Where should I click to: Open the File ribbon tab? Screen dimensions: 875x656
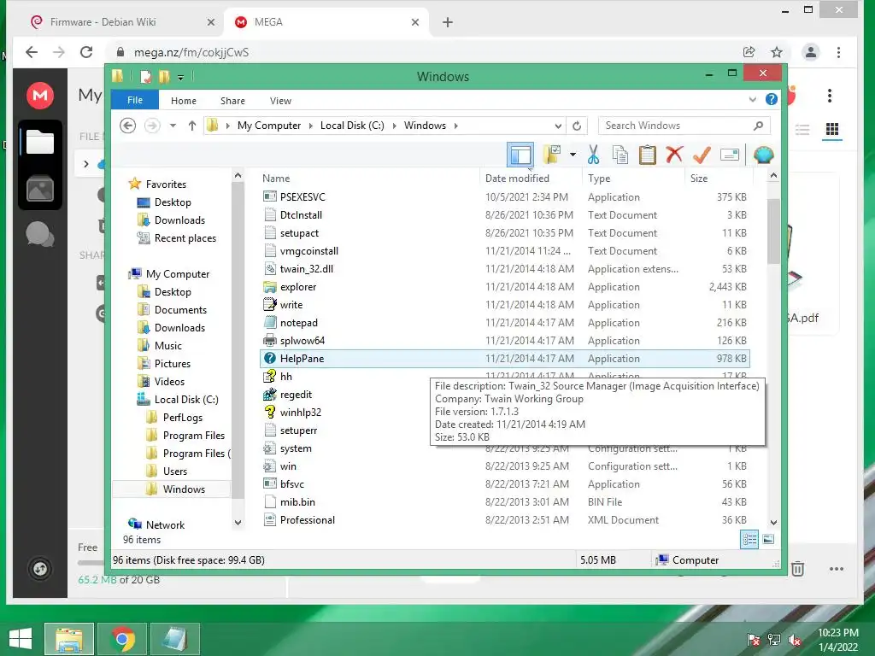click(135, 100)
